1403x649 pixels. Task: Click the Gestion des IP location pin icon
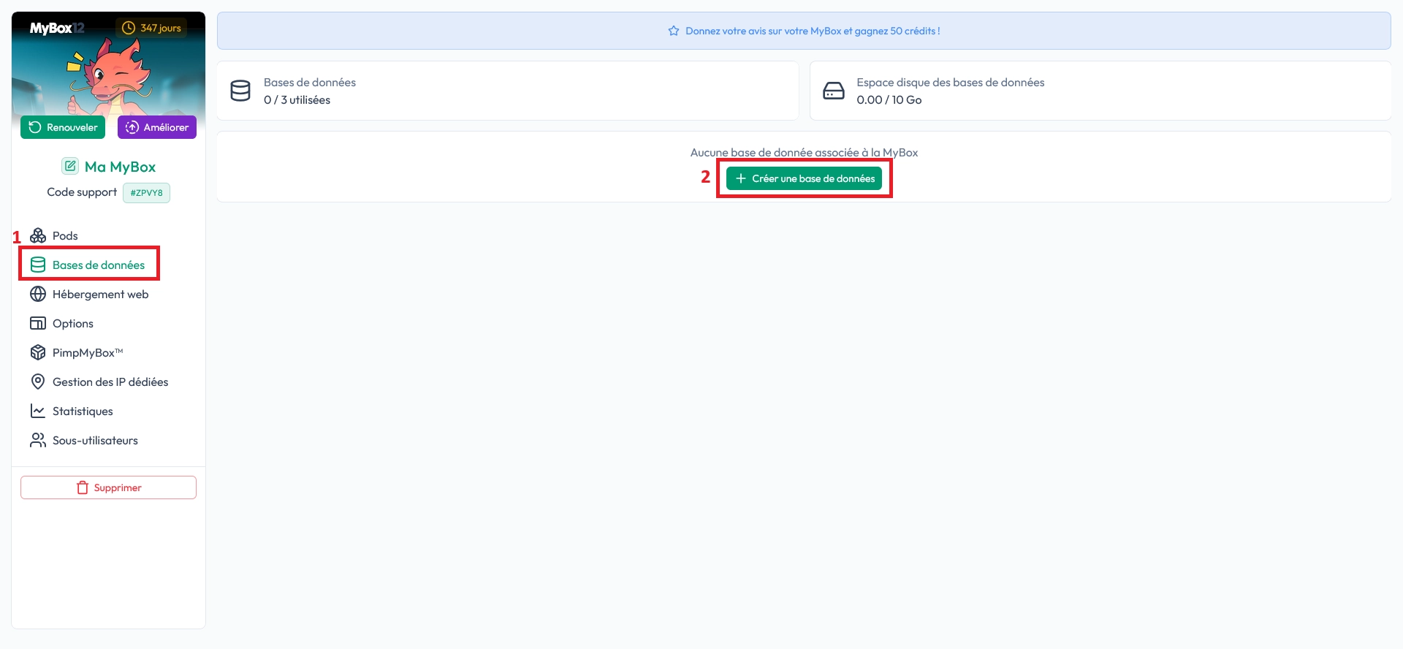tap(38, 382)
